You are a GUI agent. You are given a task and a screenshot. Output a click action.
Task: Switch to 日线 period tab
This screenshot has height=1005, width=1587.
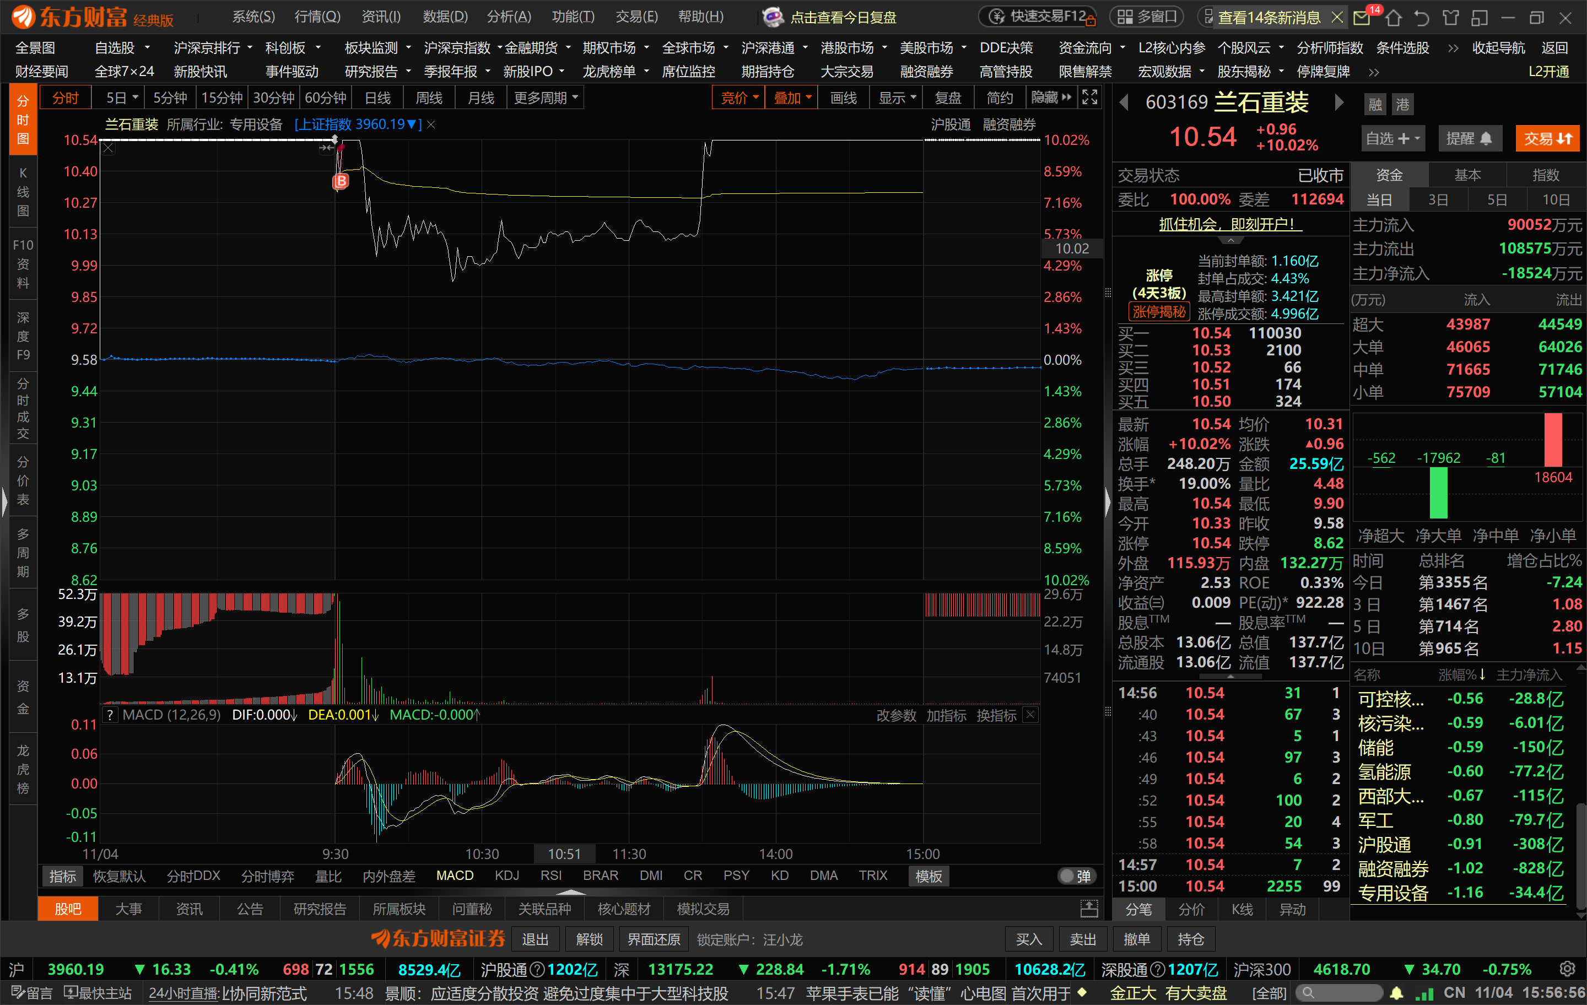(x=377, y=98)
